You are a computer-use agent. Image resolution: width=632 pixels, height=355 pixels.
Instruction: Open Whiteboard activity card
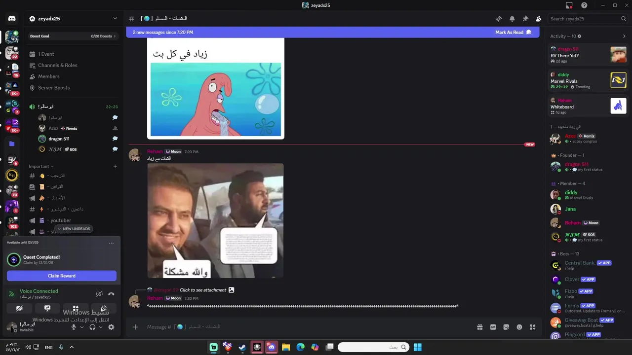click(589, 106)
